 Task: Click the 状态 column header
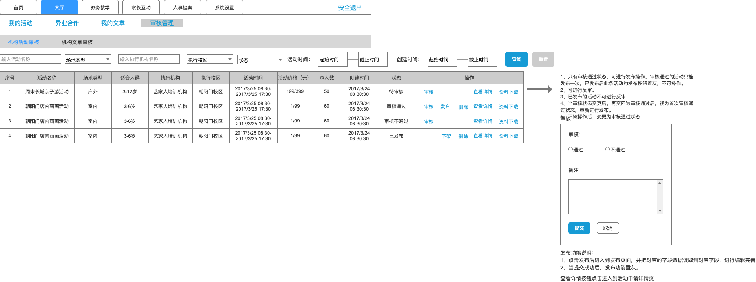pos(396,78)
